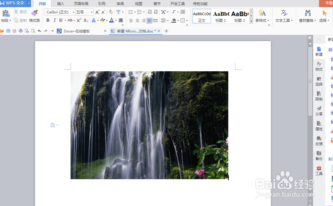This screenshot has height=206, width=333.
Task: Increase font size with A+ icon
Action: pyautogui.click(x=97, y=12)
